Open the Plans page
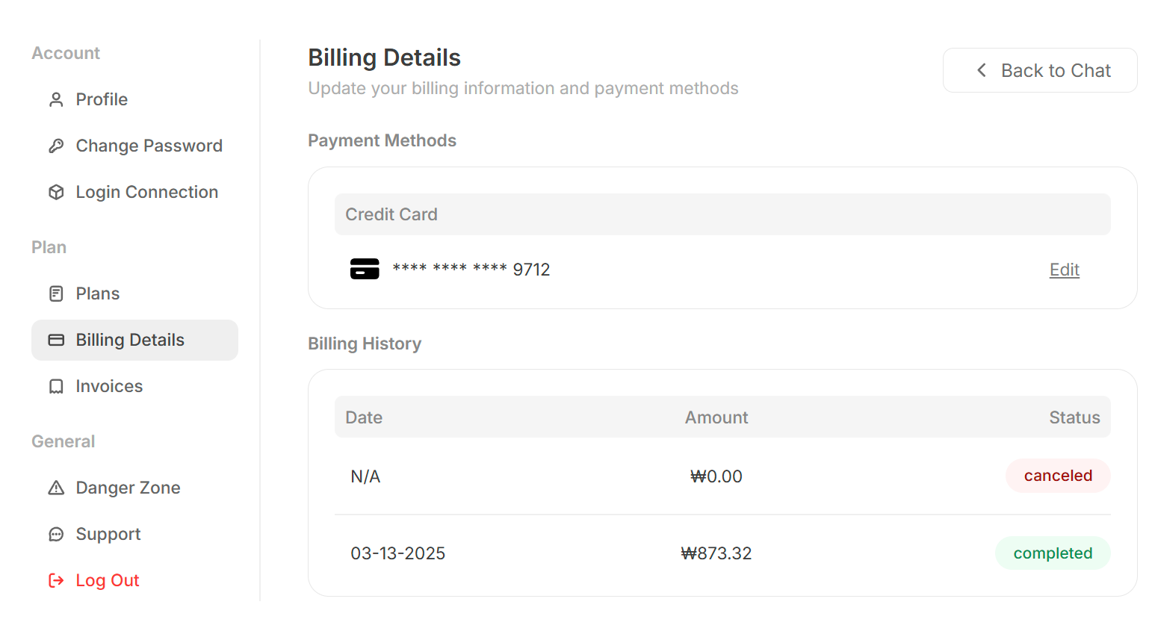The image size is (1152, 637). pos(98,293)
